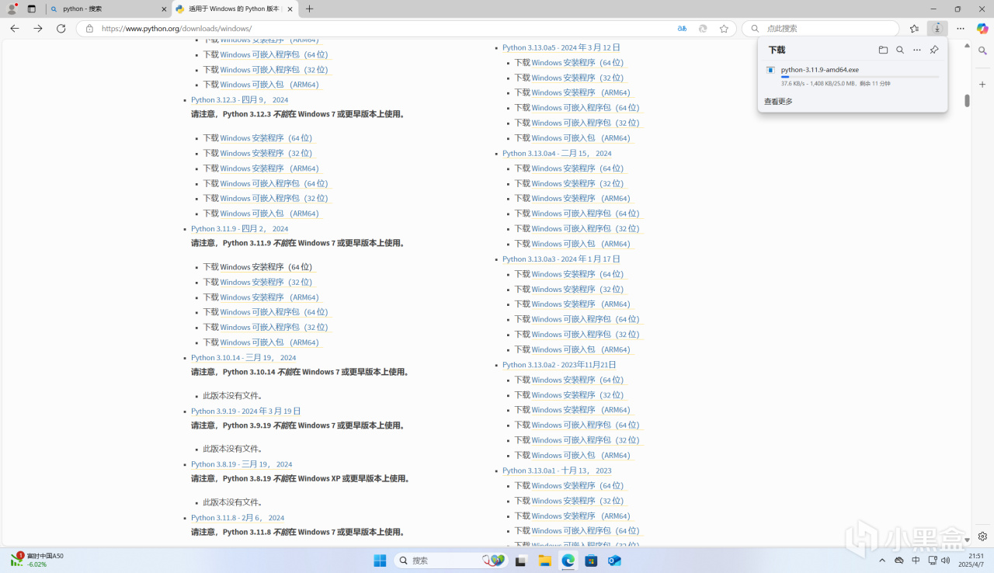Image resolution: width=994 pixels, height=573 pixels.
Task: Add this page to favorites
Action: coord(724,28)
